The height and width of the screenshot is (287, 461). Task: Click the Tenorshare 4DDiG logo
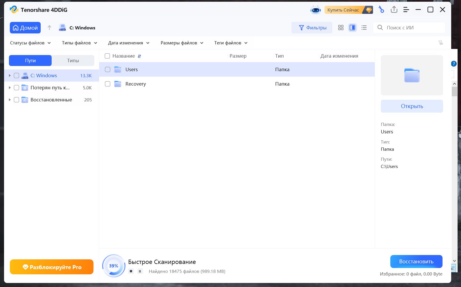(14, 10)
